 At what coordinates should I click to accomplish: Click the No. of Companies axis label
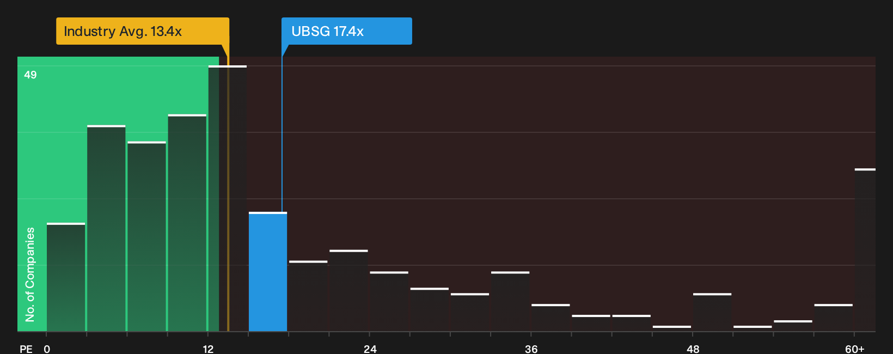(x=30, y=274)
